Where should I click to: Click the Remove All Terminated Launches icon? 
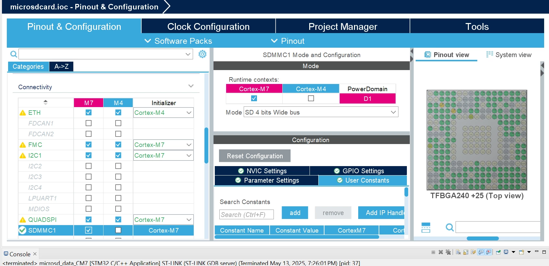click(448, 252)
